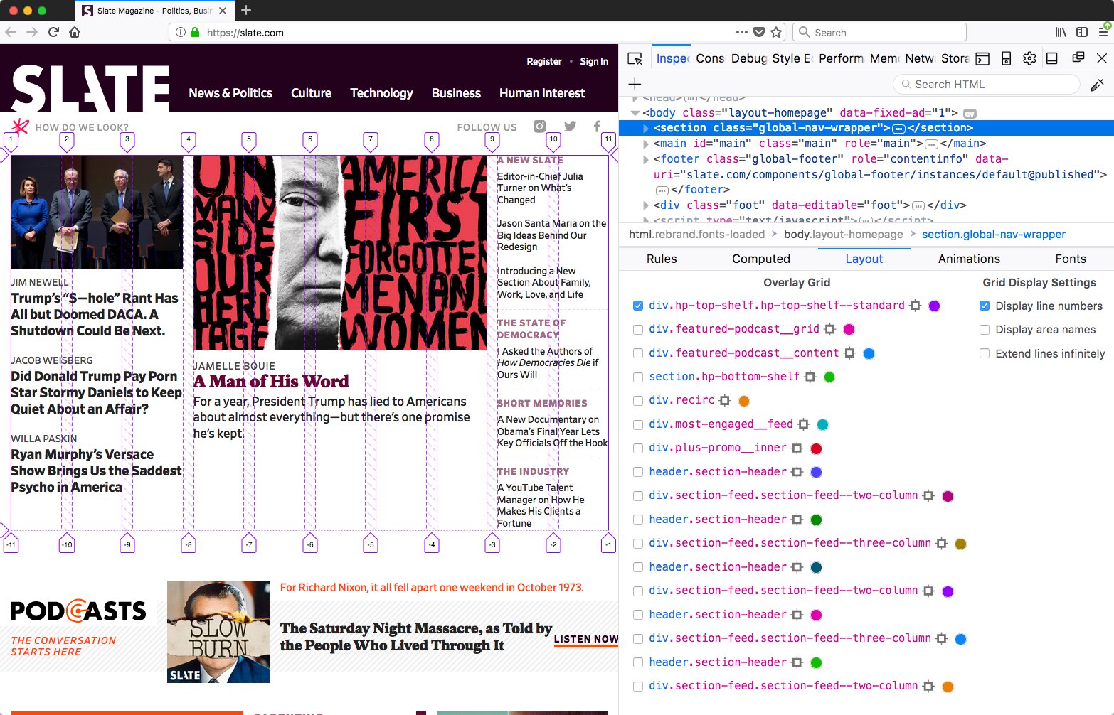The width and height of the screenshot is (1114, 715).
Task: Expand section global-nav-wrapper node
Action: (x=646, y=128)
